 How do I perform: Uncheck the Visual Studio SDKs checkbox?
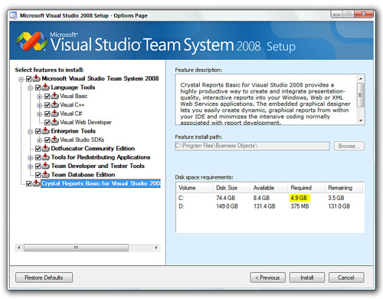pyautogui.click(x=47, y=140)
